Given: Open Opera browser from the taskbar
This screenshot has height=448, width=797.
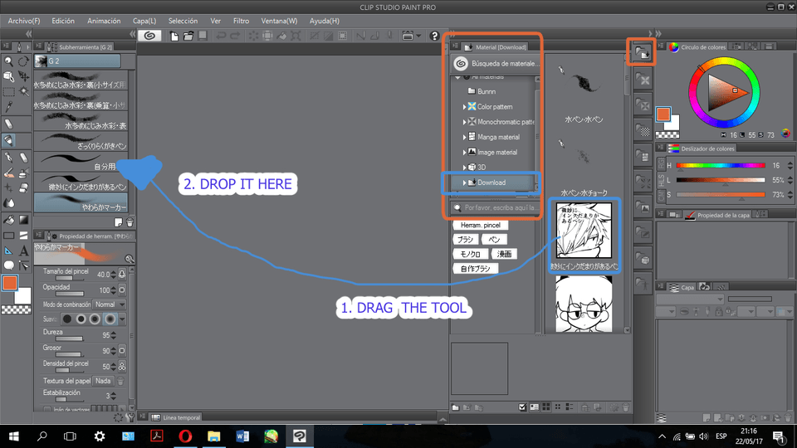Looking at the screenshot, I should pos(184,436).
